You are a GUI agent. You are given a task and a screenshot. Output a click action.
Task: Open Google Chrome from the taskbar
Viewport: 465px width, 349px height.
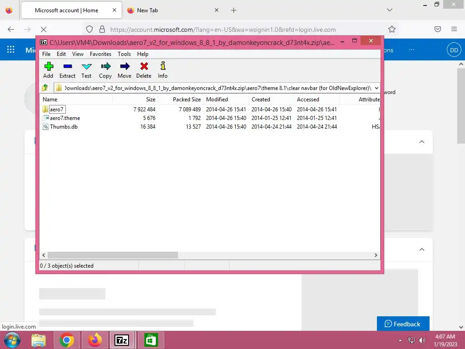[x=67, y=340]
